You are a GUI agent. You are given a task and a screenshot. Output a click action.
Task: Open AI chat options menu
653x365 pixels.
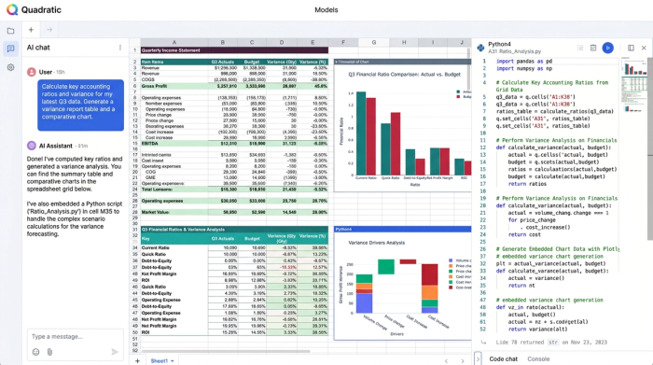click(120, 48)
